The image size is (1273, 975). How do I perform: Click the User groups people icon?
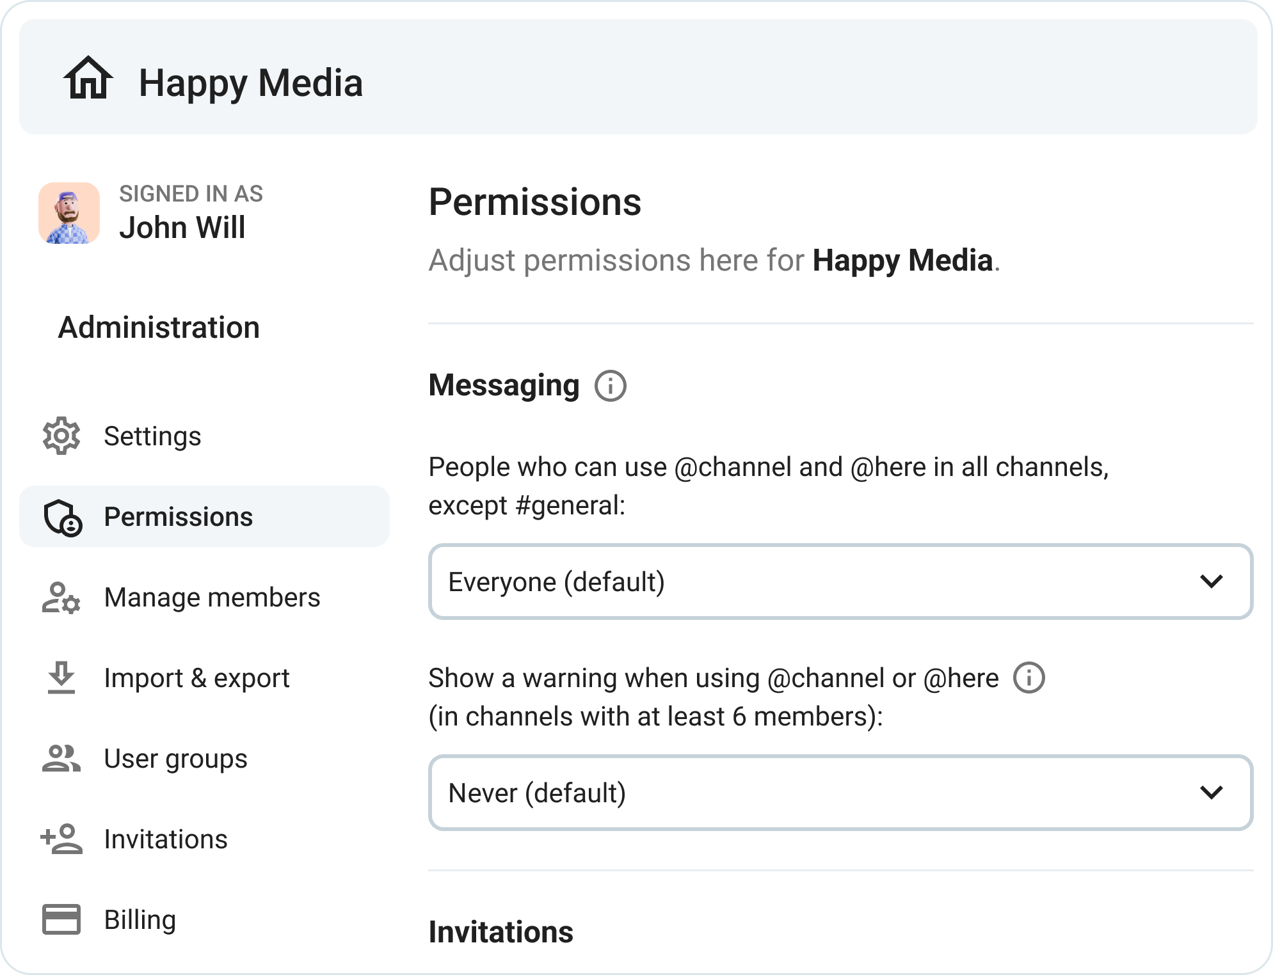61,759
